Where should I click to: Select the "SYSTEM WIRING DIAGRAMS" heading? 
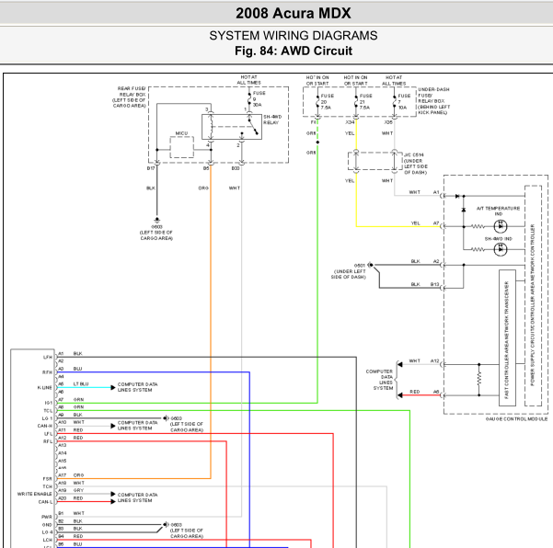294,36
